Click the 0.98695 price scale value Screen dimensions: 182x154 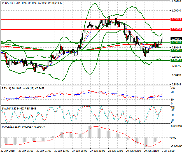pos(176,66)
